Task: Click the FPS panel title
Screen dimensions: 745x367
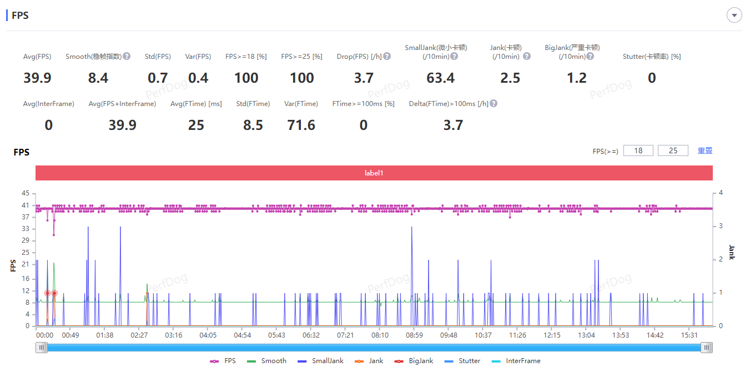Action: (20, 16)
